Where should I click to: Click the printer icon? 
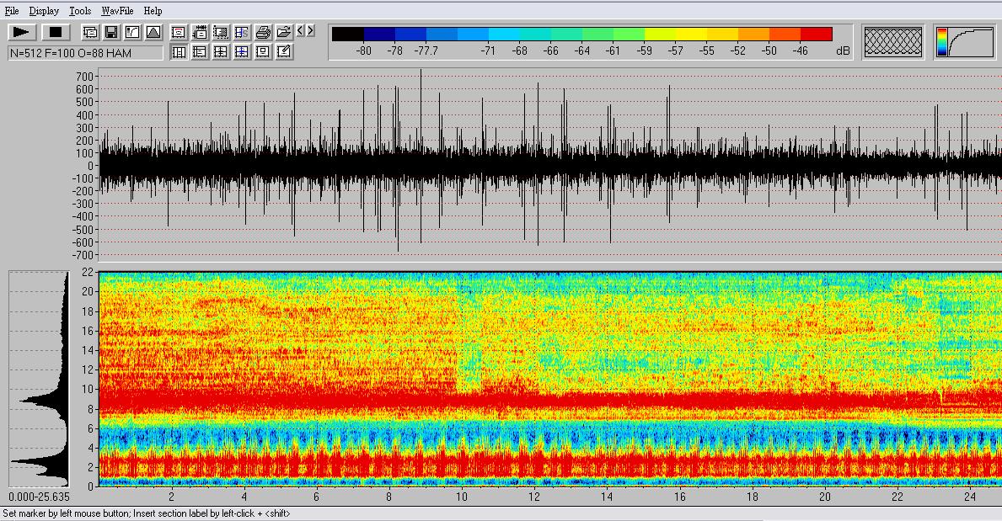[263, 32]
